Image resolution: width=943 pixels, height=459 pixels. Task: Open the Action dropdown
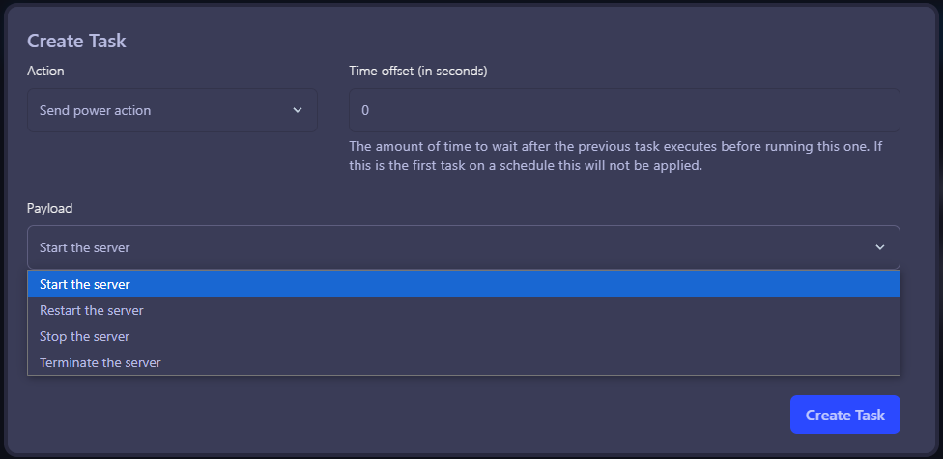click(172, 110)
